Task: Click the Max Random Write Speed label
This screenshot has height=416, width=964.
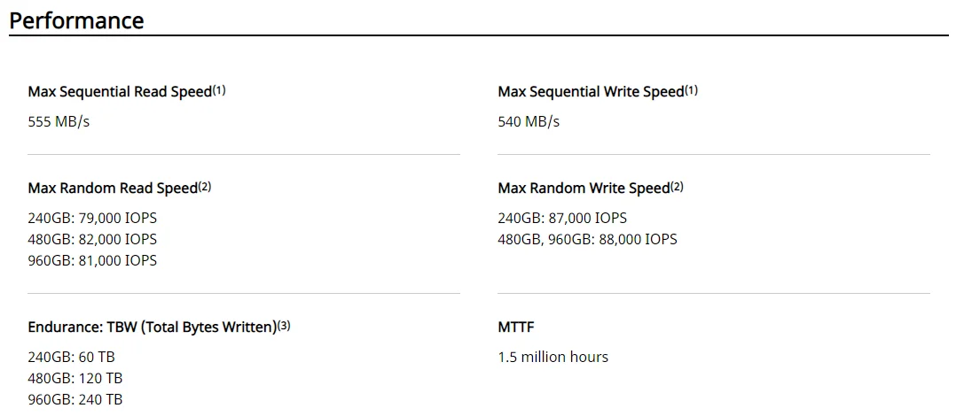Action: pyautogui.click(x=584, y=189)
